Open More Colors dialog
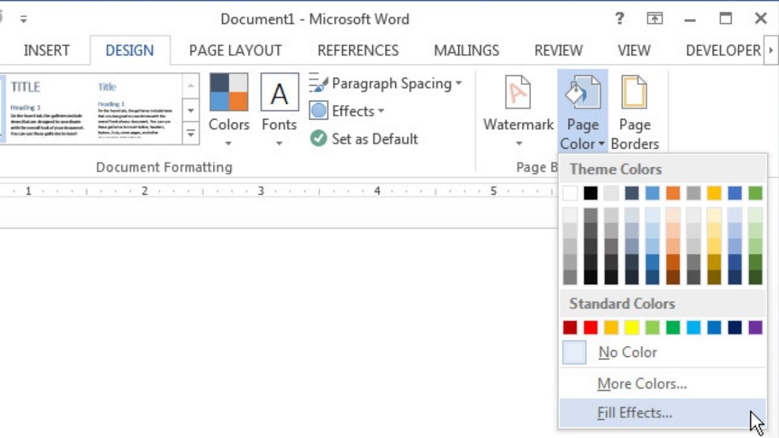The image size is (779, 438). click(641, 383)
